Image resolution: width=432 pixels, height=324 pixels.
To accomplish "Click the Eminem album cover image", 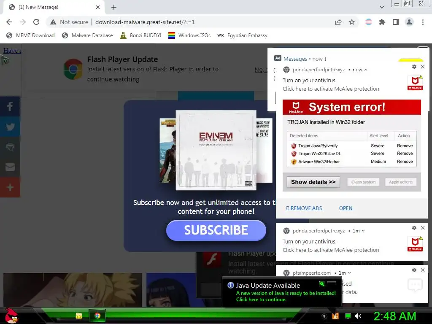I will [216, 150].
